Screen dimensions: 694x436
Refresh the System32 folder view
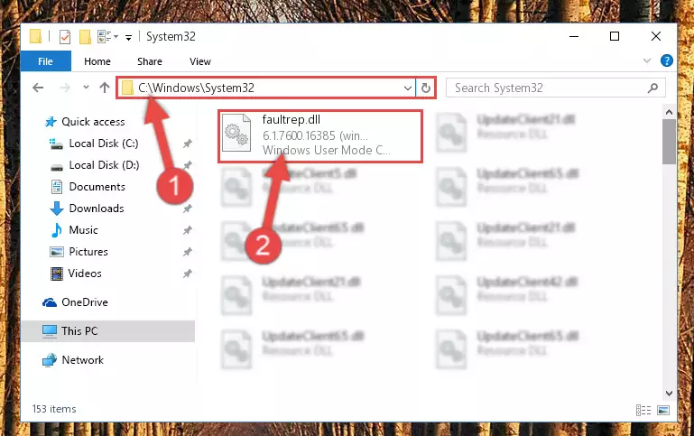[426, 88]
